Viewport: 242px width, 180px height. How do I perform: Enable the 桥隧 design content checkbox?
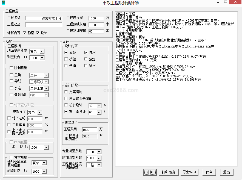coord(66,59)
